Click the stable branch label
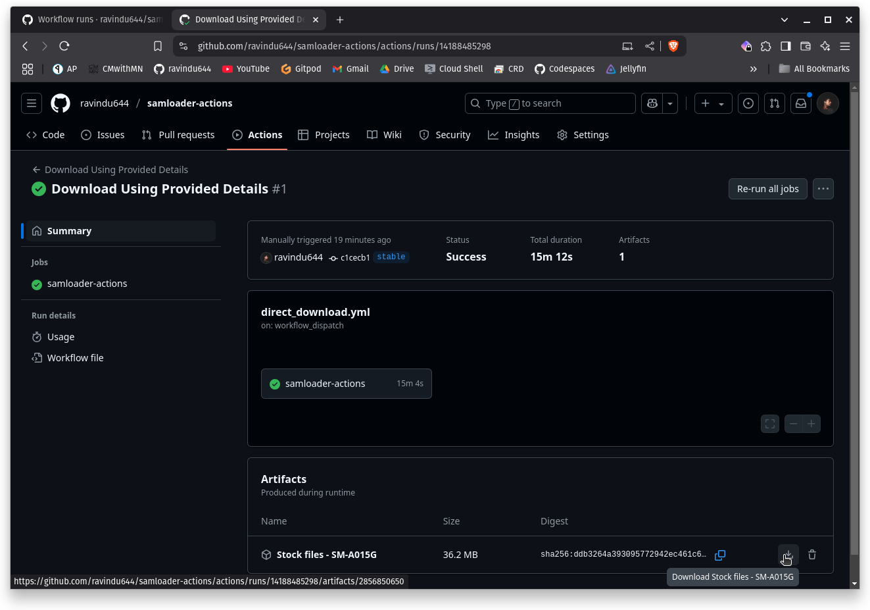Viewport: 870px width, 610px height. click(x=391, y=257)
